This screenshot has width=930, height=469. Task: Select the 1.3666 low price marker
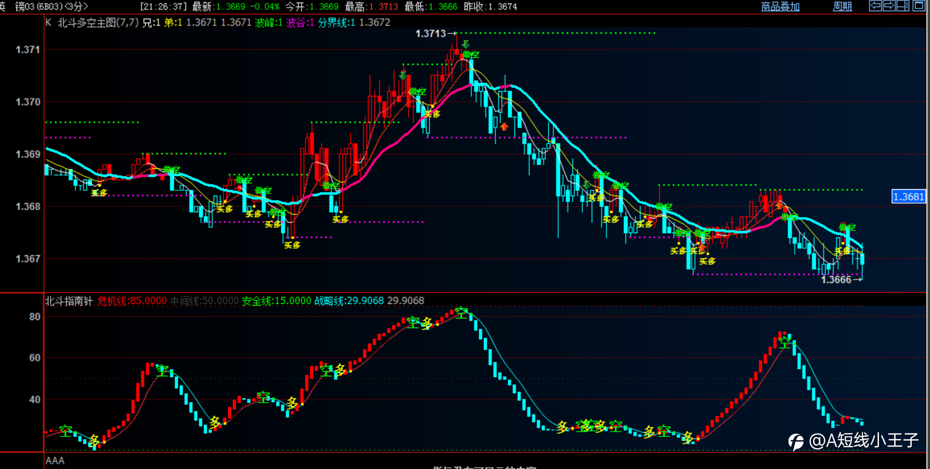click(836, 280)
